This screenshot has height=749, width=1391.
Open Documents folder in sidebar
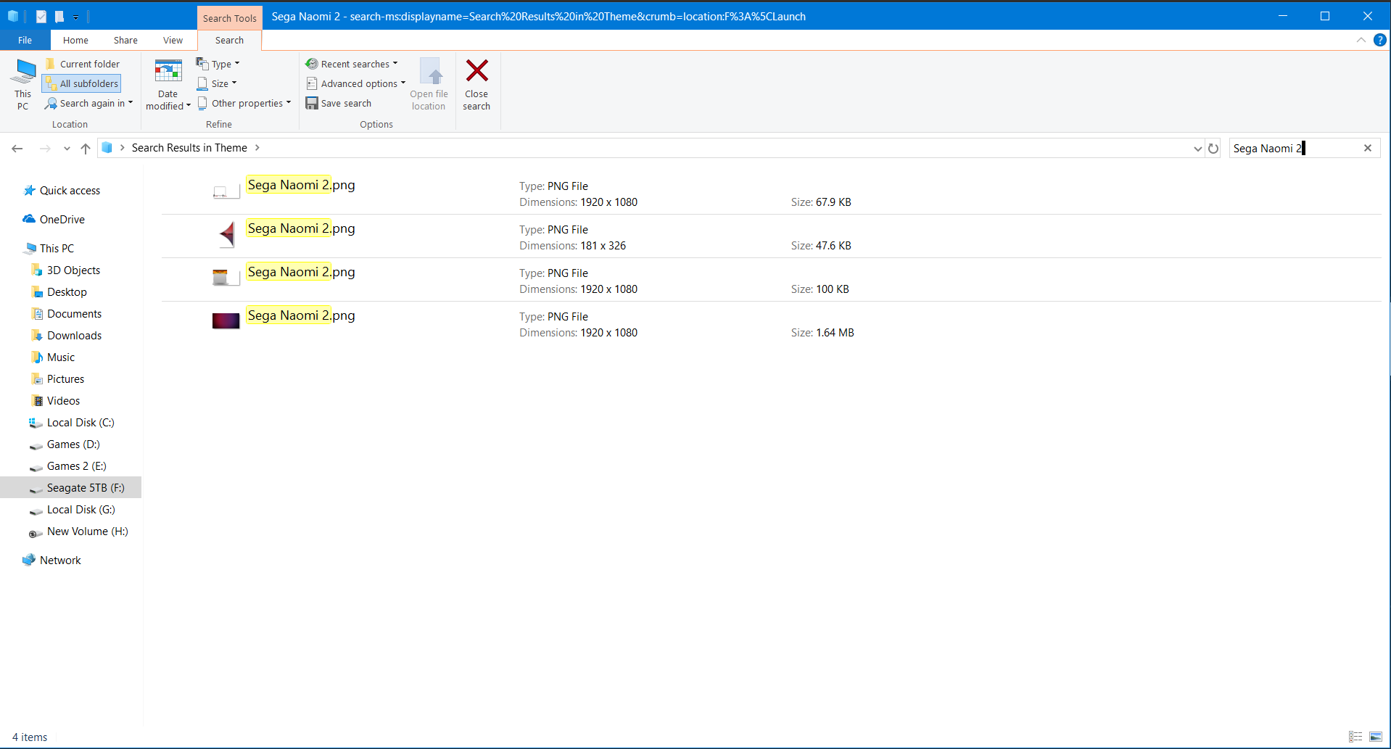tap(74, 314)
